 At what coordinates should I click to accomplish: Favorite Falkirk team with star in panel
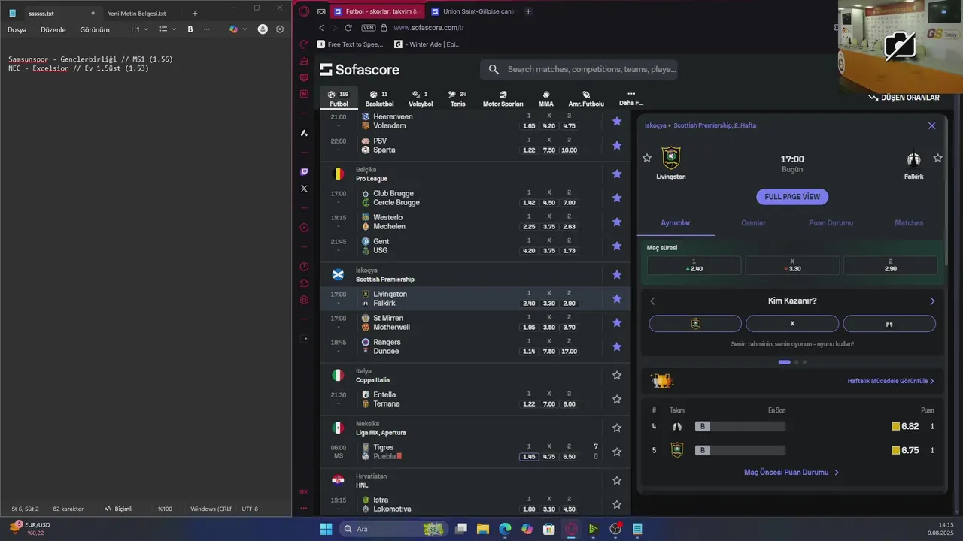tap(937, 158)
